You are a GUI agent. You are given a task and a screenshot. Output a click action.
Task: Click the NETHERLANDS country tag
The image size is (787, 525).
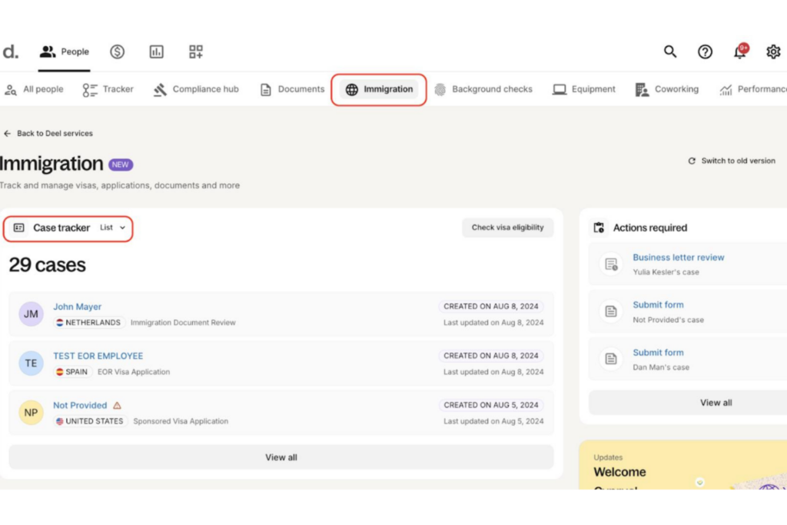[x=88, y=322]
